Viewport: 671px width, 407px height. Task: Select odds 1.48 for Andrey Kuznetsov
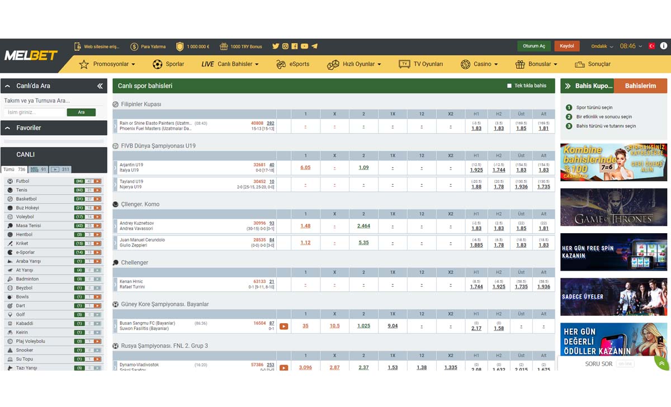click(305, 226)
